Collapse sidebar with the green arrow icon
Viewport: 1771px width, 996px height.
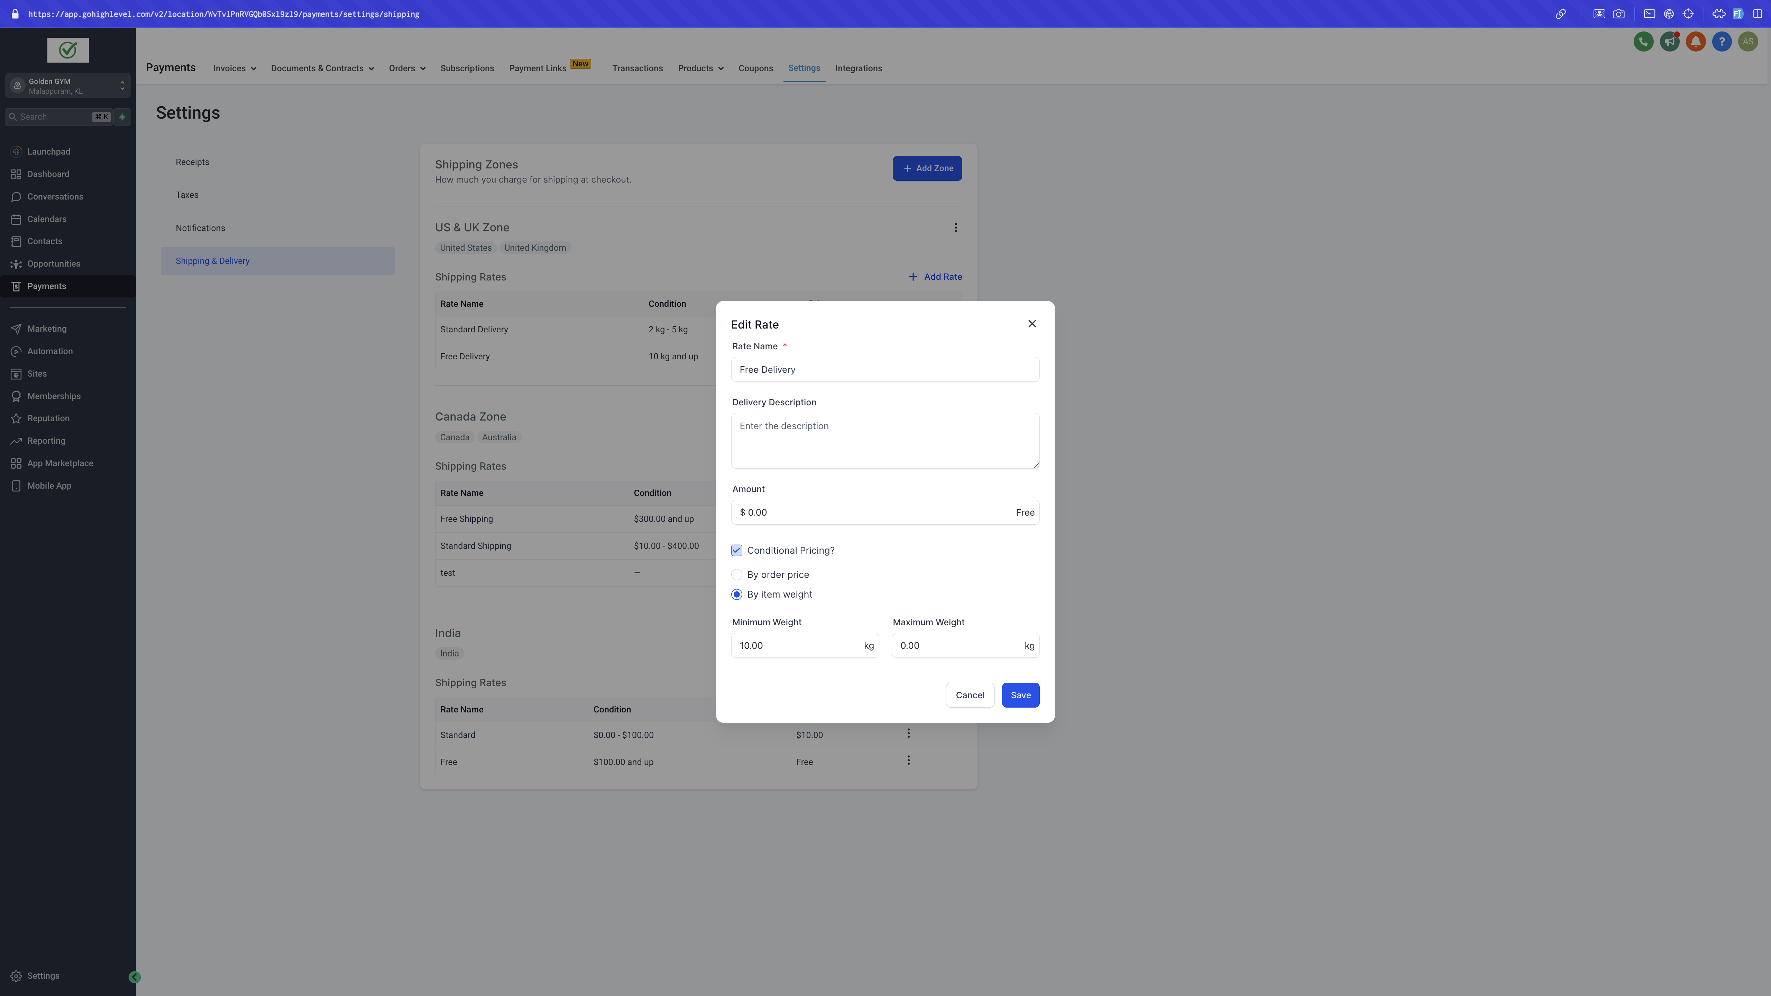135,977
